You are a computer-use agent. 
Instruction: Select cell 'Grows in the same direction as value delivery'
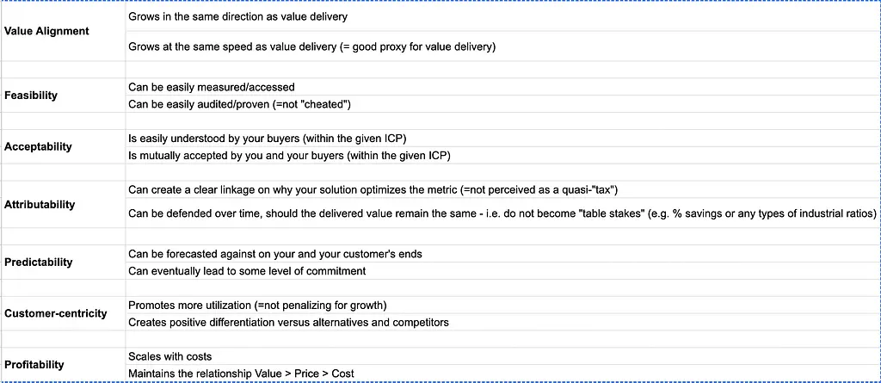[x=237, y=17]
